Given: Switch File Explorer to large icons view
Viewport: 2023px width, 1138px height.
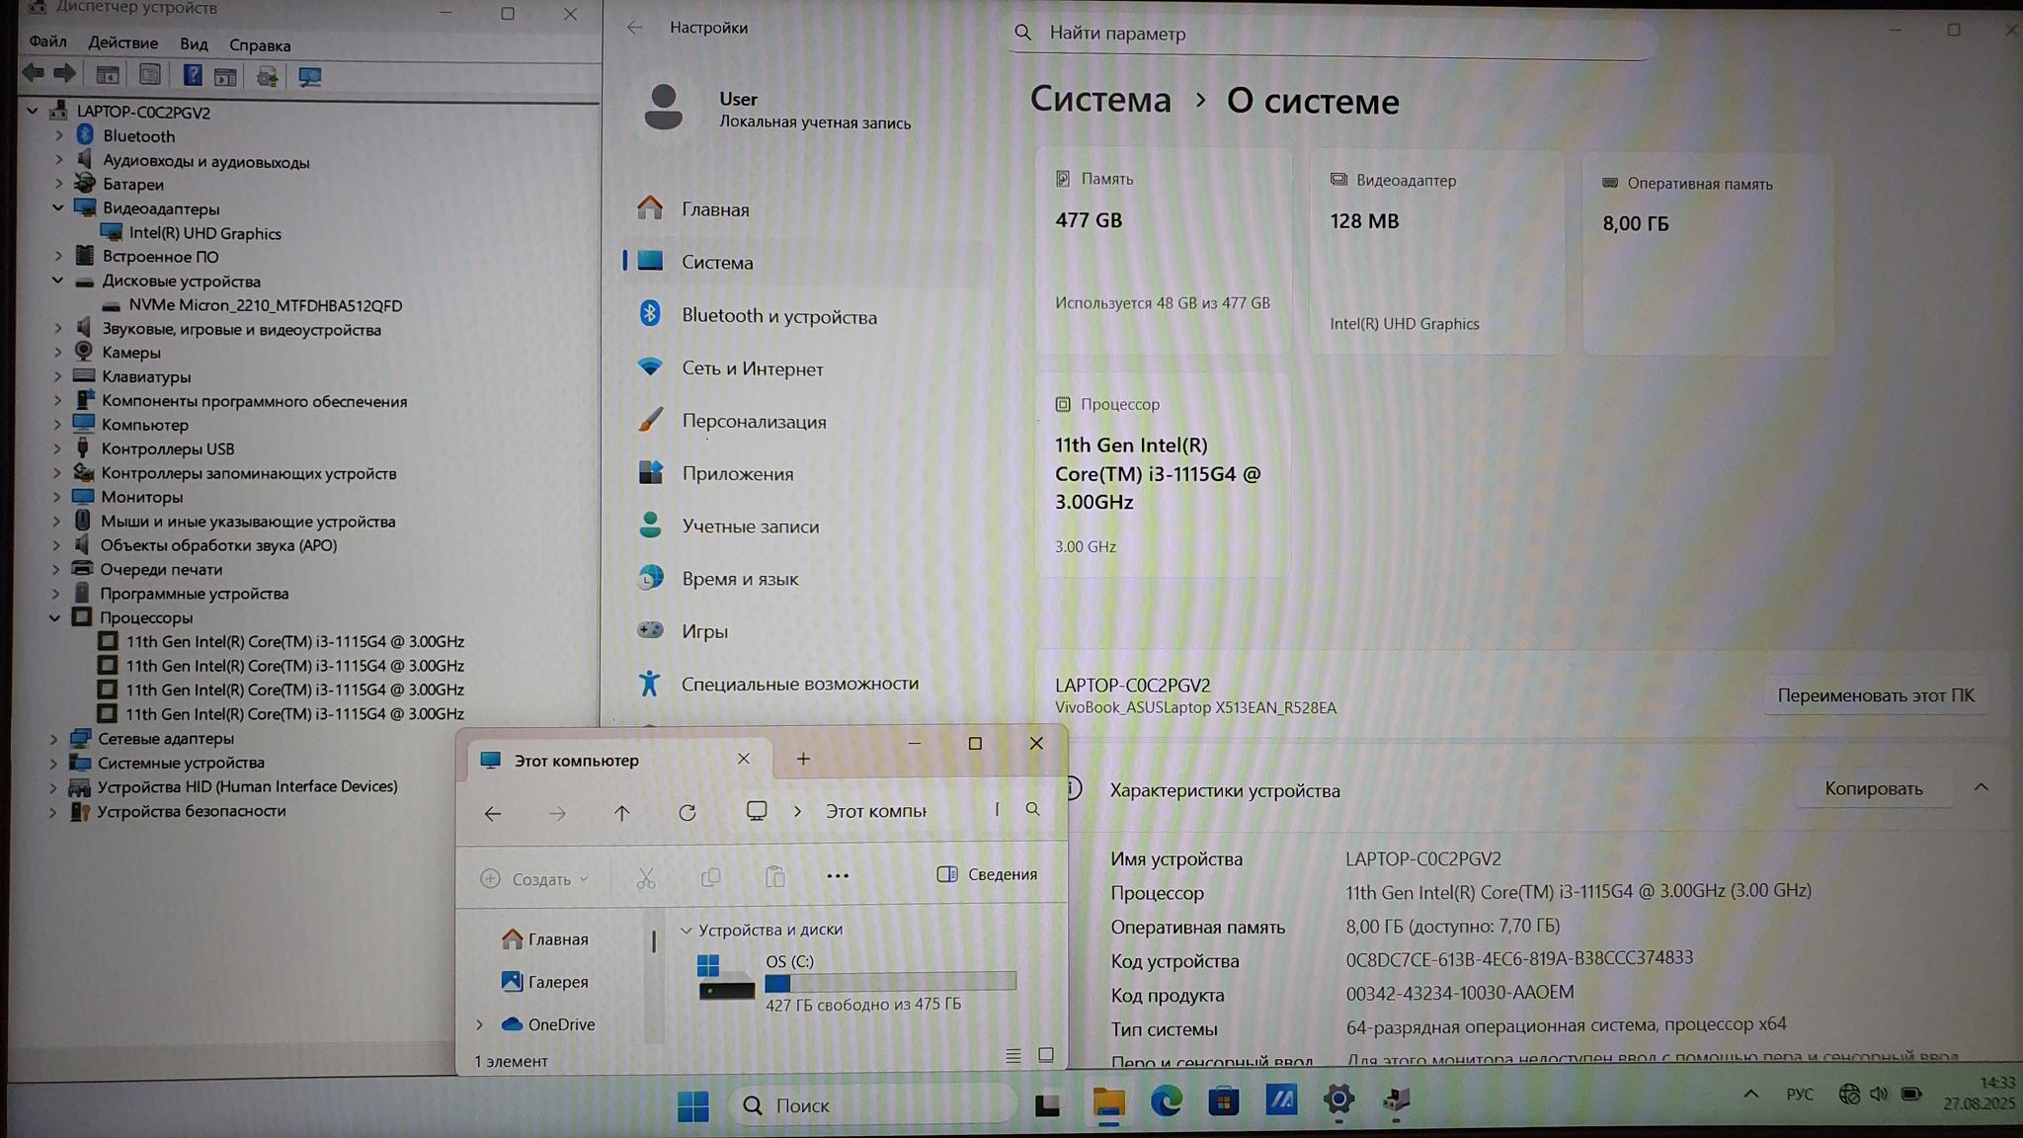Looking at the screenshot, I should click(1046, 1056).
